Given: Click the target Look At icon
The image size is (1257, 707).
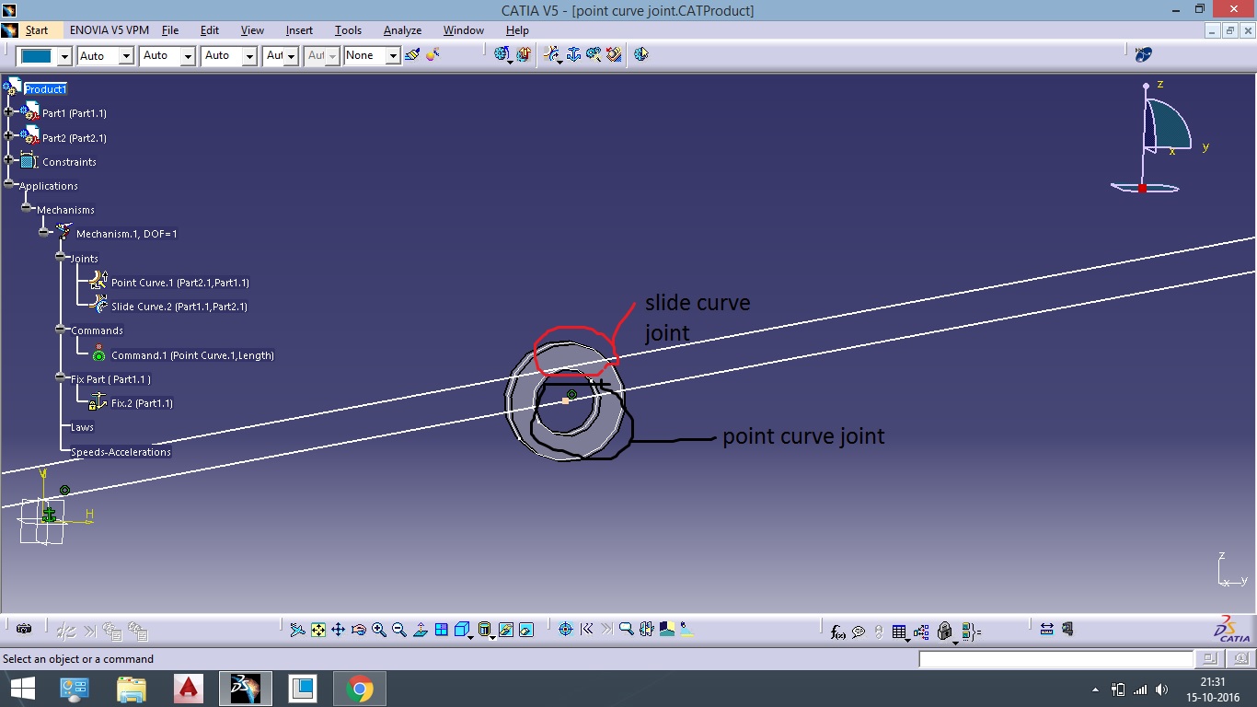Looking at the screenshot, I should pyautogui.click(x=566, y=630).
